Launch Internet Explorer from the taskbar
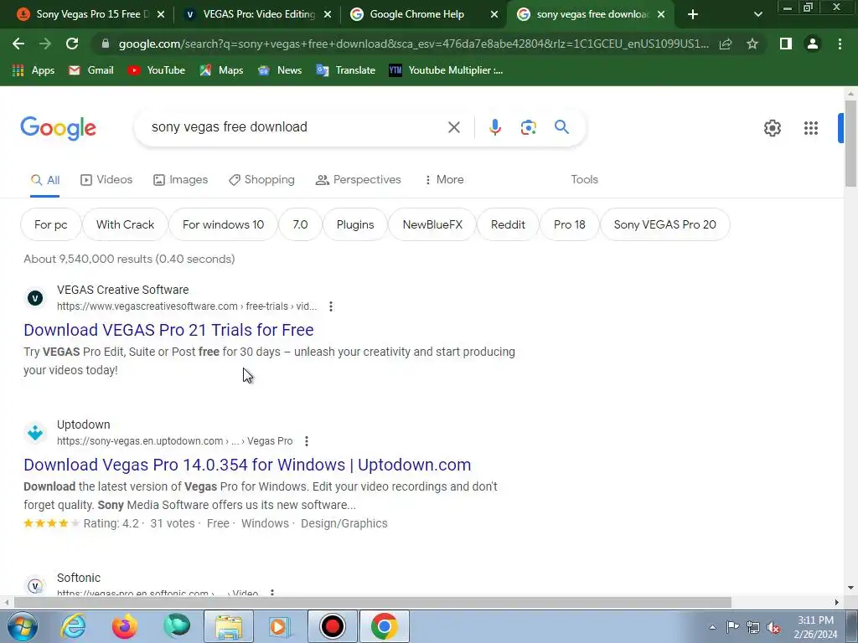 pos(74,626)
